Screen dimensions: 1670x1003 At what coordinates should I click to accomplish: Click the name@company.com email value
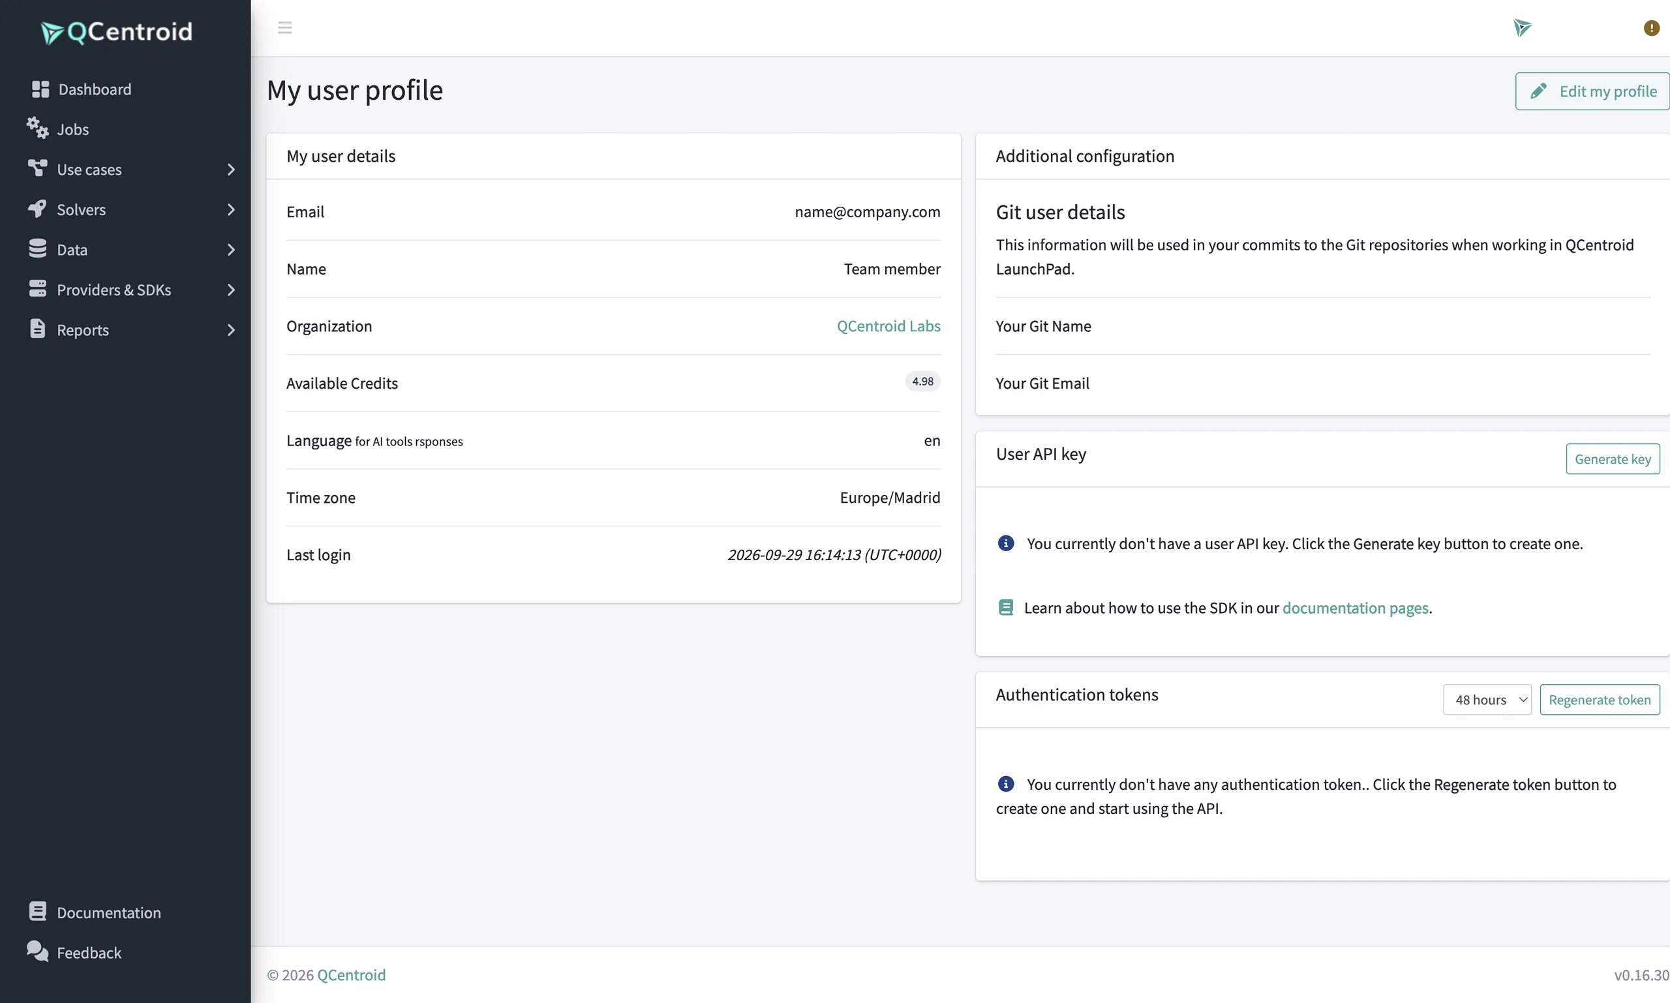868,211
